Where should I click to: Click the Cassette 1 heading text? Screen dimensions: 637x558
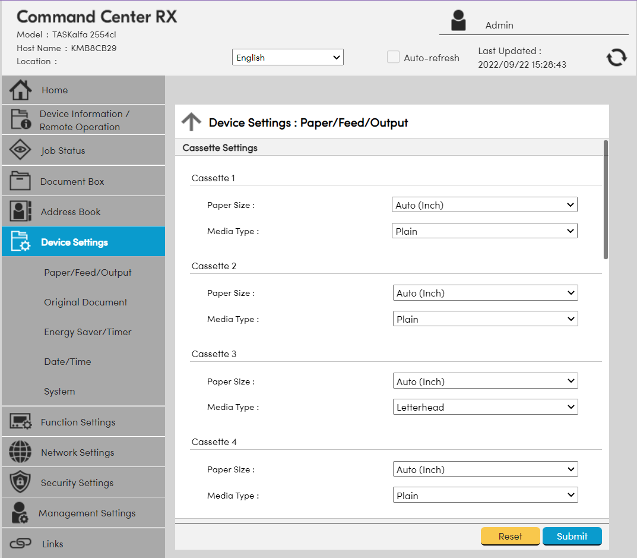click(213, 178)
